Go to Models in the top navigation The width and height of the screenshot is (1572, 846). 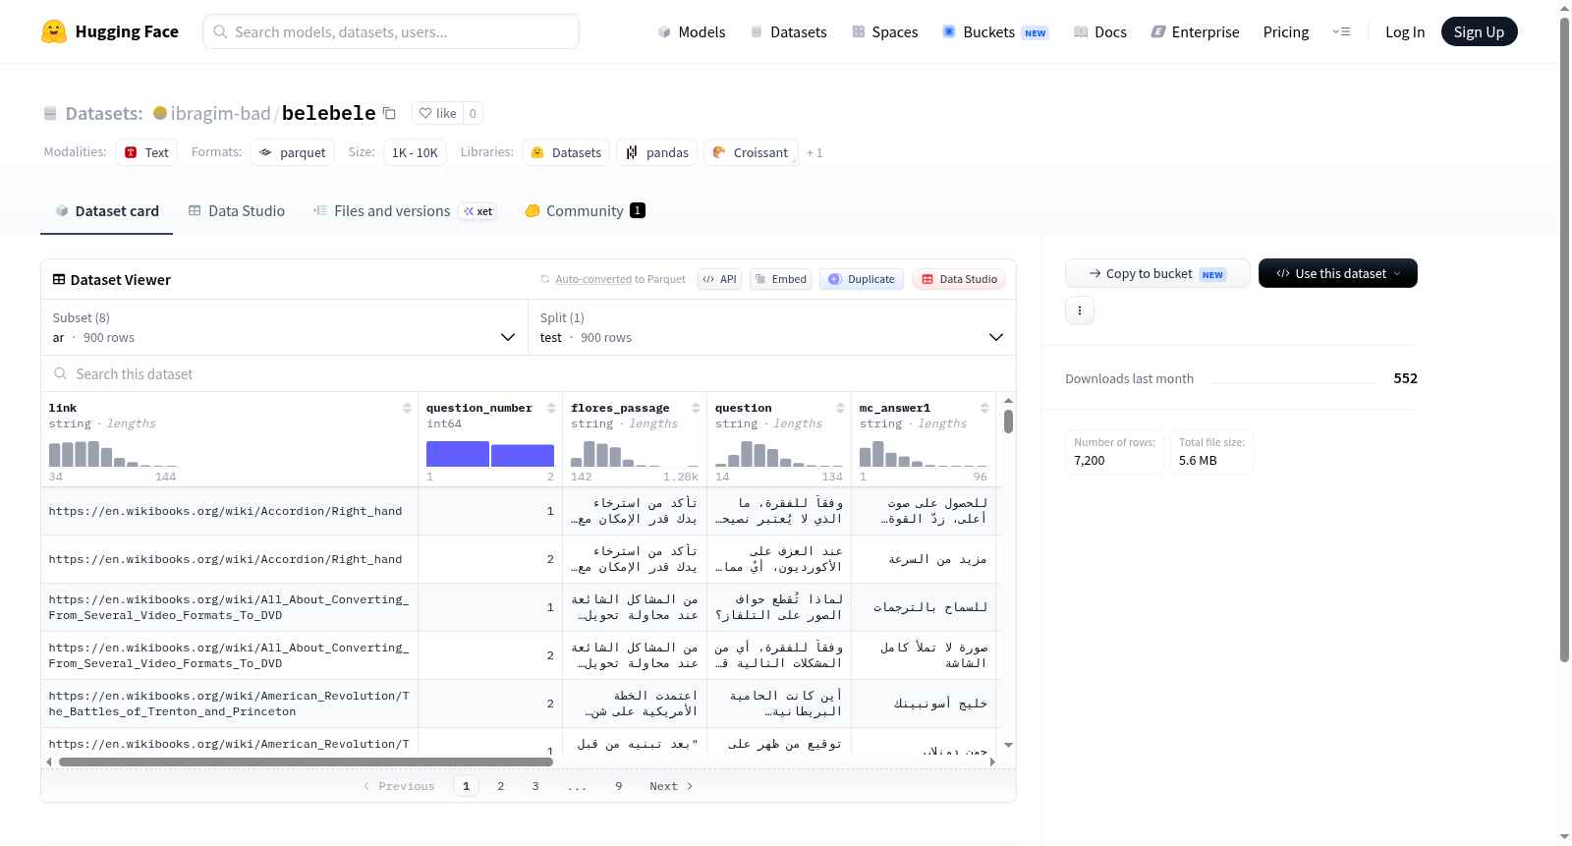click(692, 31)
